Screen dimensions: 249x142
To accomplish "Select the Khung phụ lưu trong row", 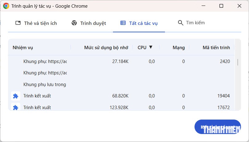I will [121, 85].
